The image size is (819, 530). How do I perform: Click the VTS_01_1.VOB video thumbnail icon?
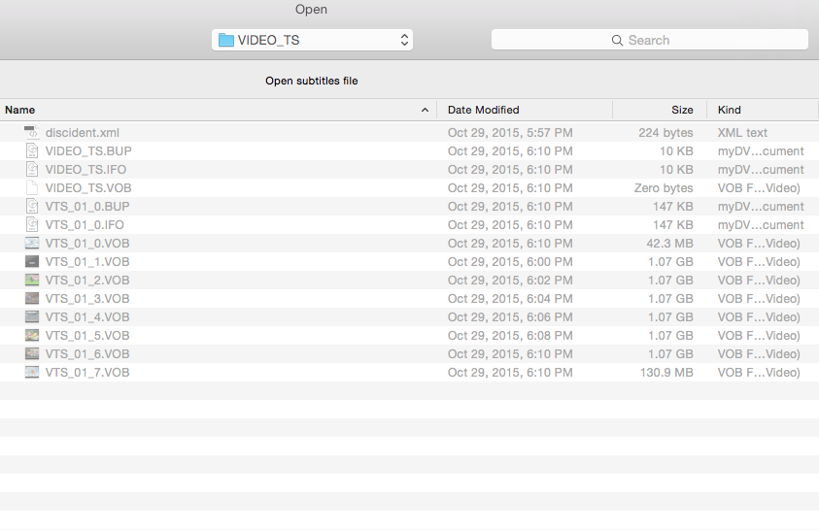pyautogui.click(x=31, y=262)
